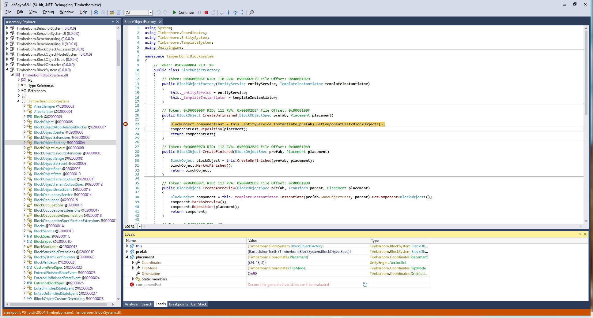593x318 pixels.
Task: Refresh componentFast evaluation icon
Action: [365, 285]
